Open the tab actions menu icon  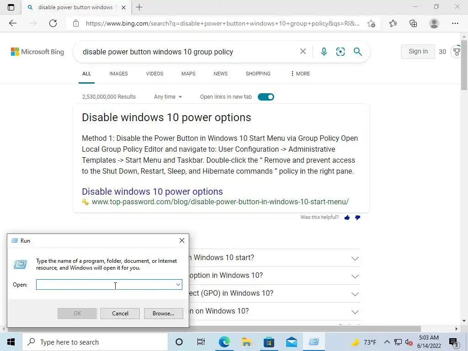click(x=11, y=7)
